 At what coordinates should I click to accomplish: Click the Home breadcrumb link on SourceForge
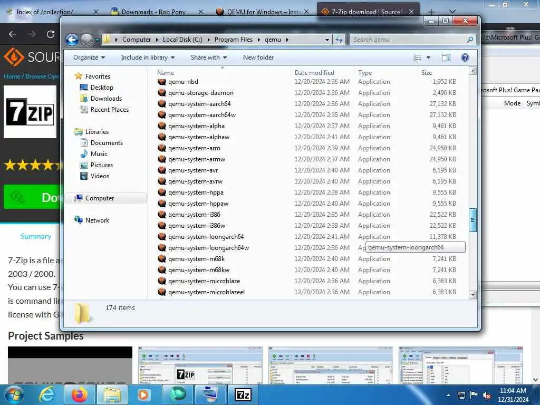(x=12, y=76)
